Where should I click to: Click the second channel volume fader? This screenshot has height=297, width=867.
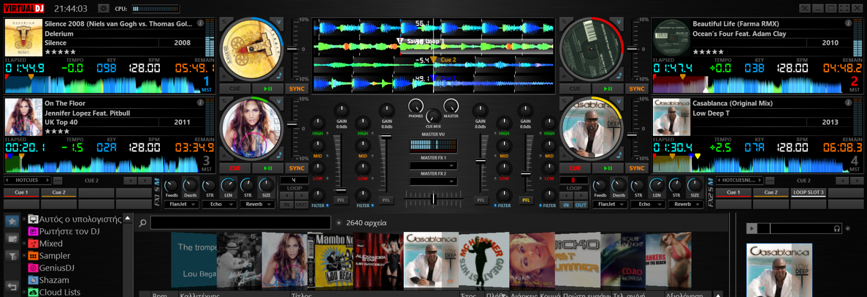click(386, 136)
